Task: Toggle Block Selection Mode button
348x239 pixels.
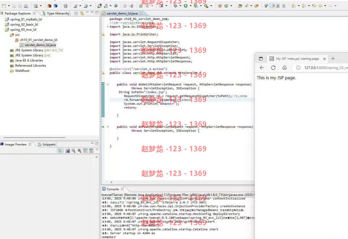Action: (278, 6)
